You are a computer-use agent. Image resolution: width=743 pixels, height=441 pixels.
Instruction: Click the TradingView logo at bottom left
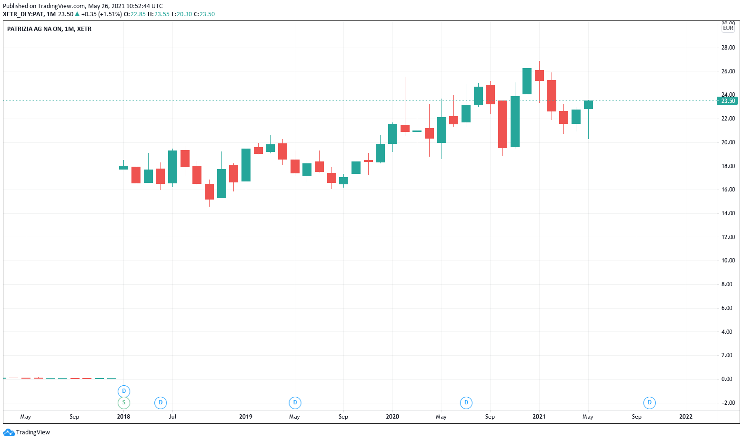[x=27, y=432]
